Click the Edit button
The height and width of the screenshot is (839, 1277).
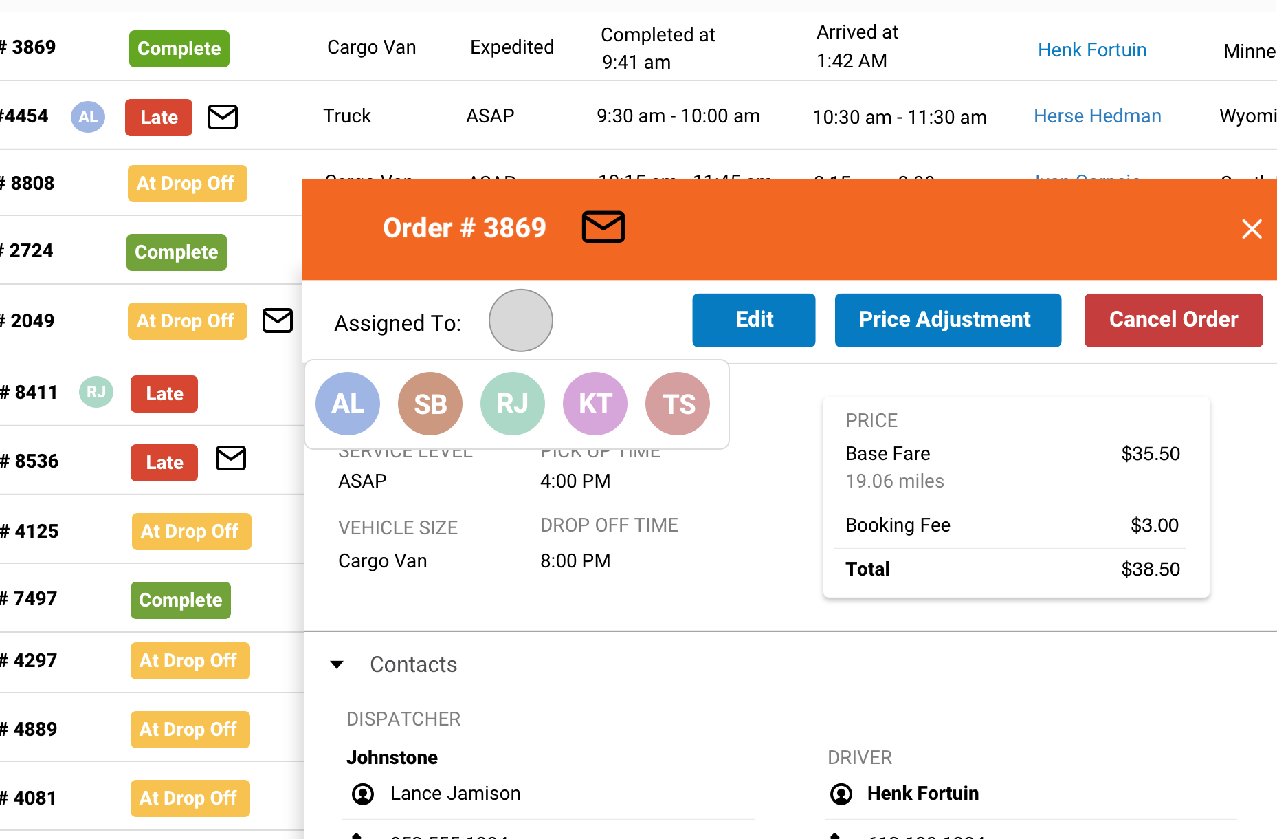(754, 320)
